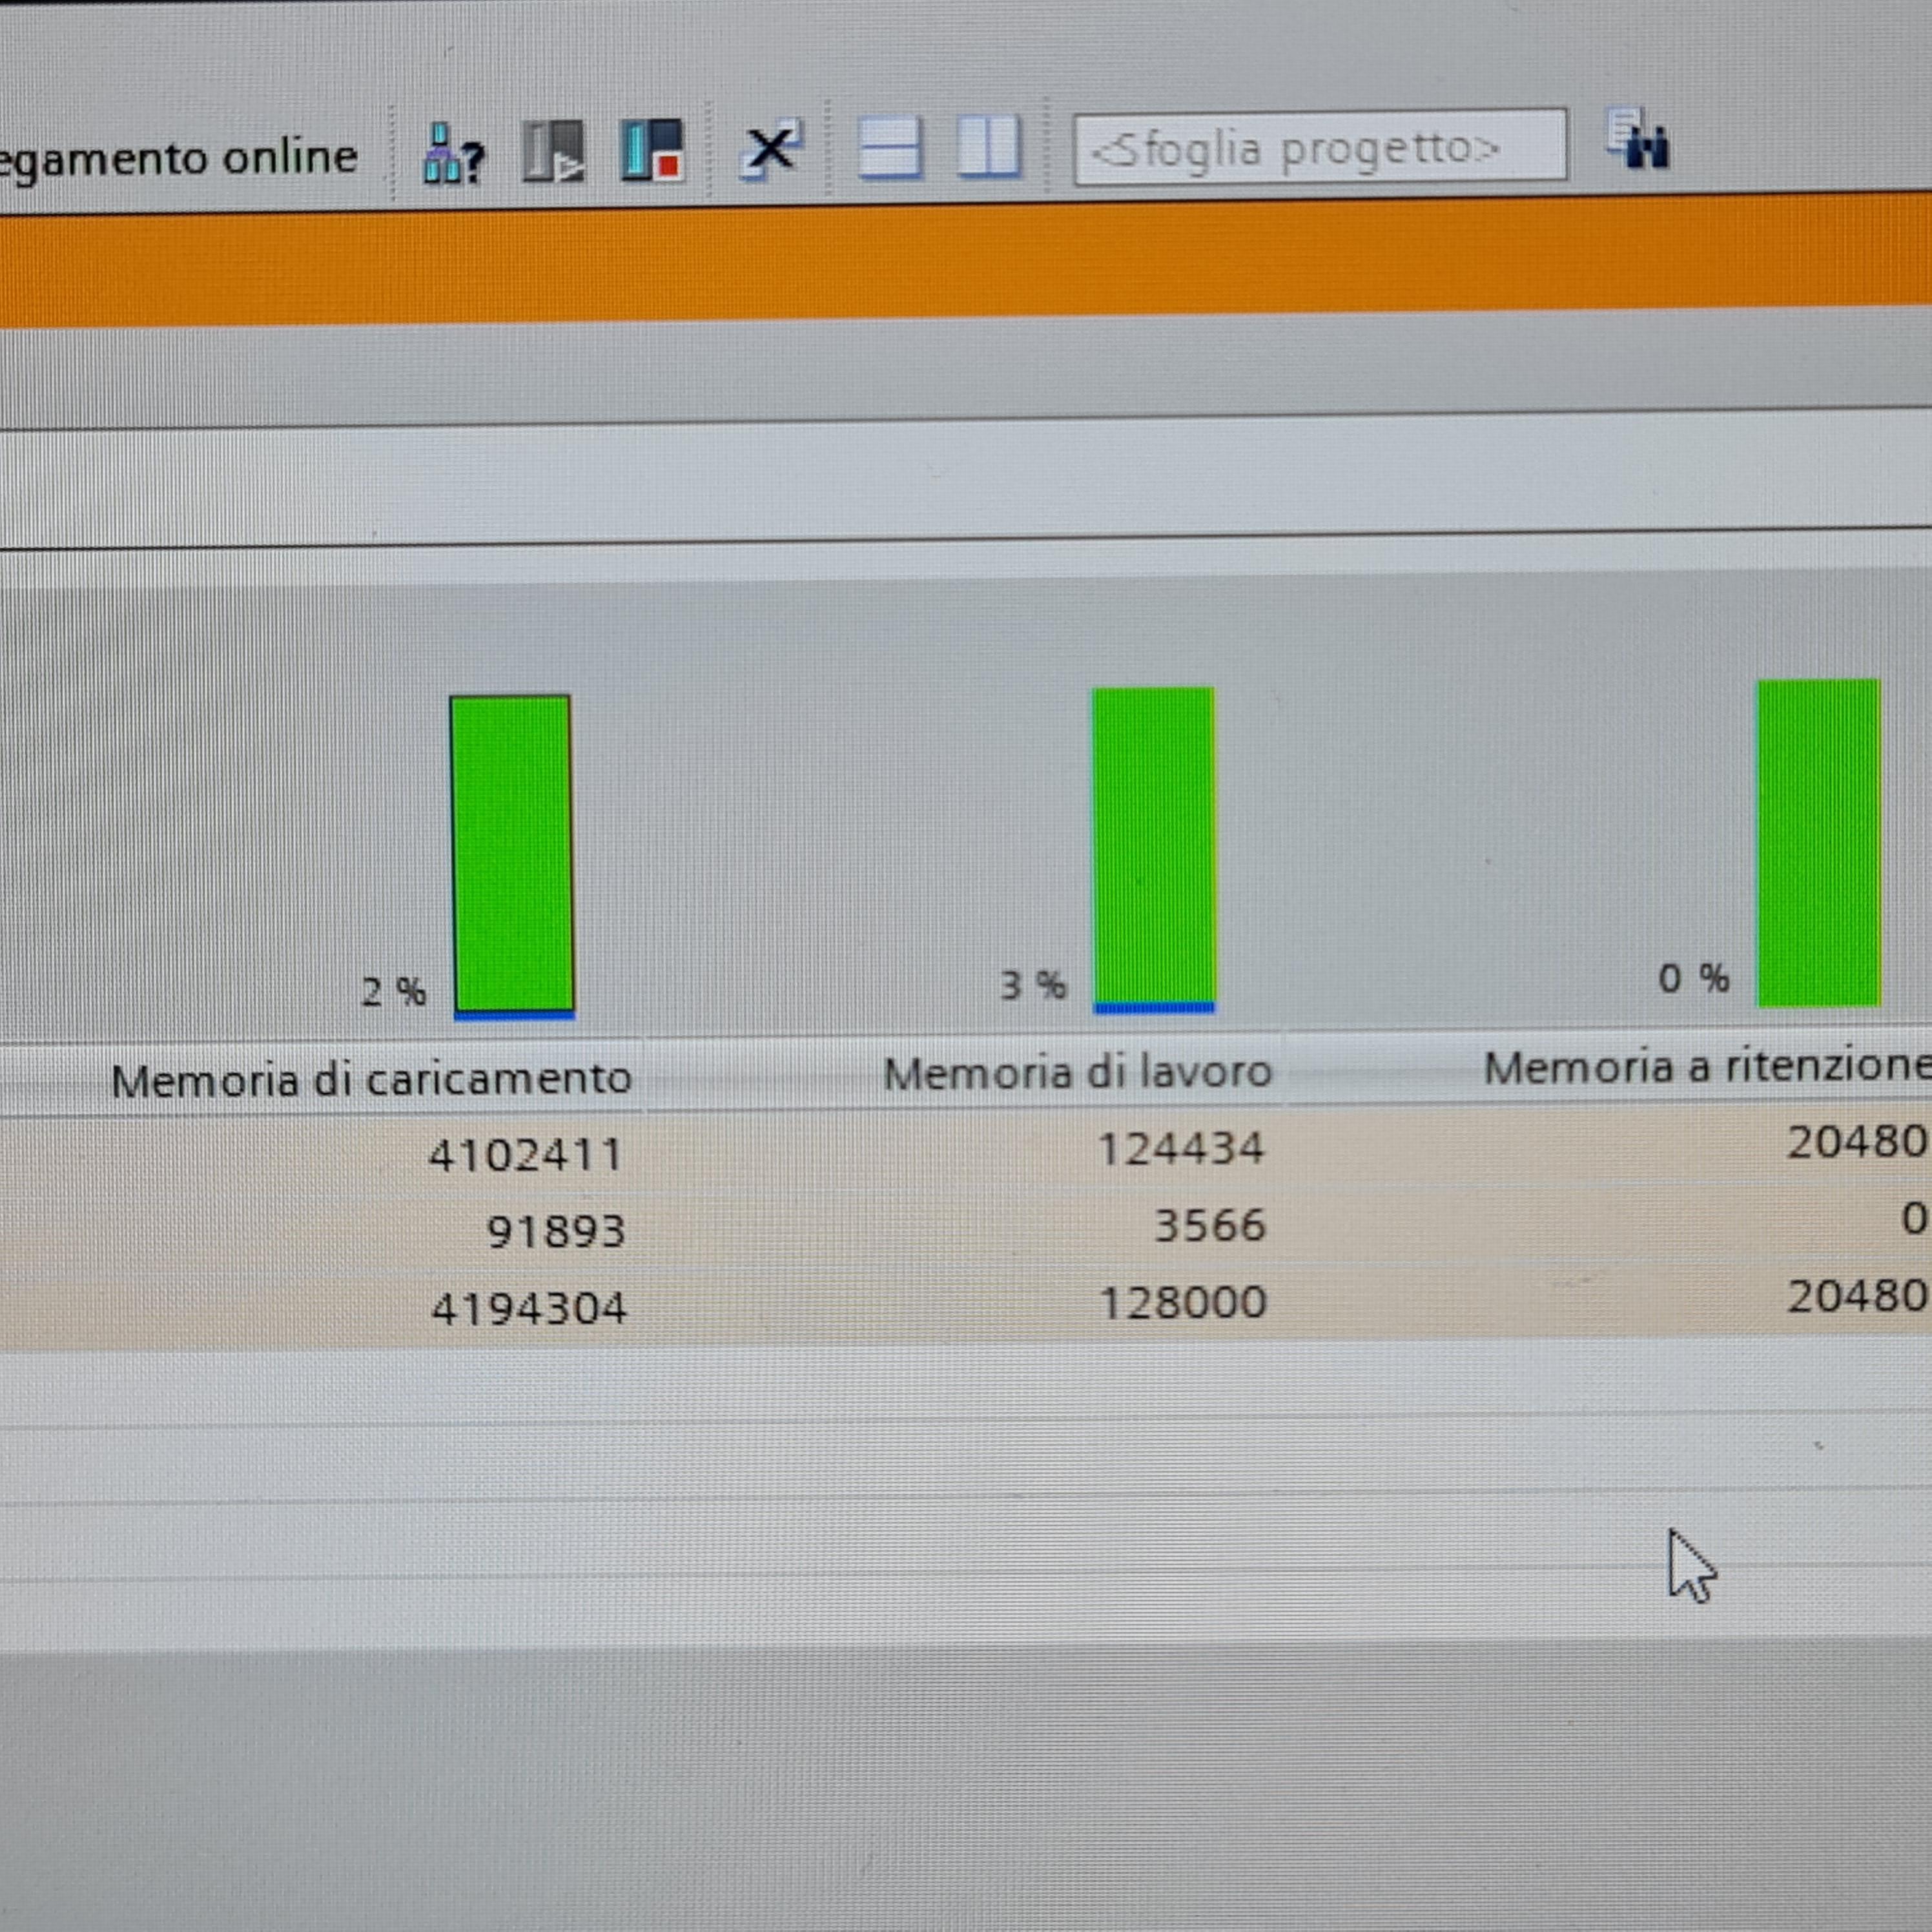Click the cross-reference X toolbar icon
The width and height of the screenshot is (1932, 1932).
tap(770, 150)
